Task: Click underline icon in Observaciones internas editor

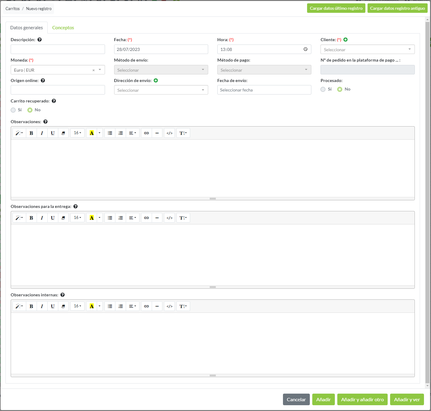Action: (53, 306)
